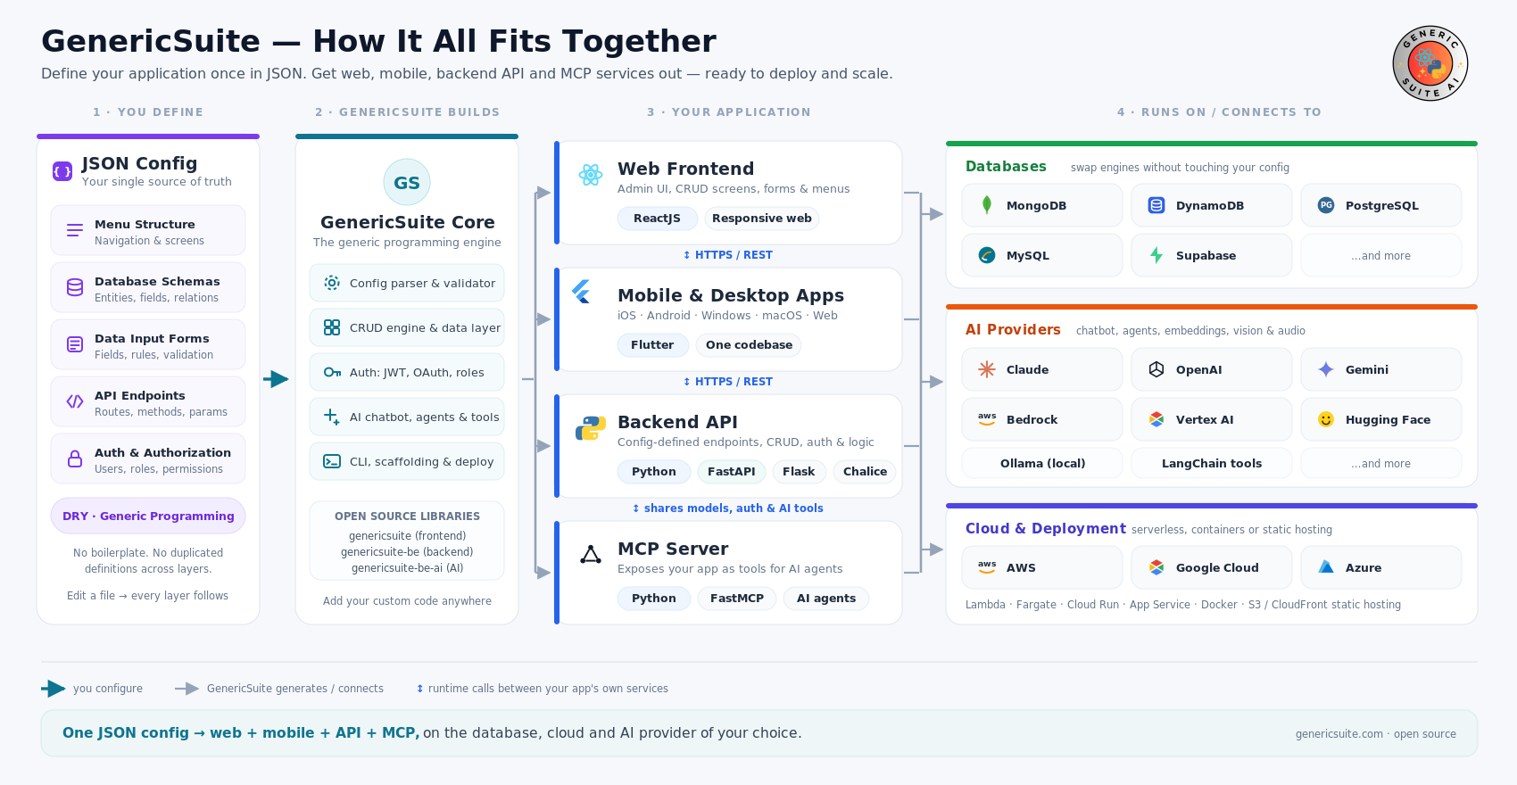Click the Supabase bolt icon

pyautogui.click(x=1156, y=255)
